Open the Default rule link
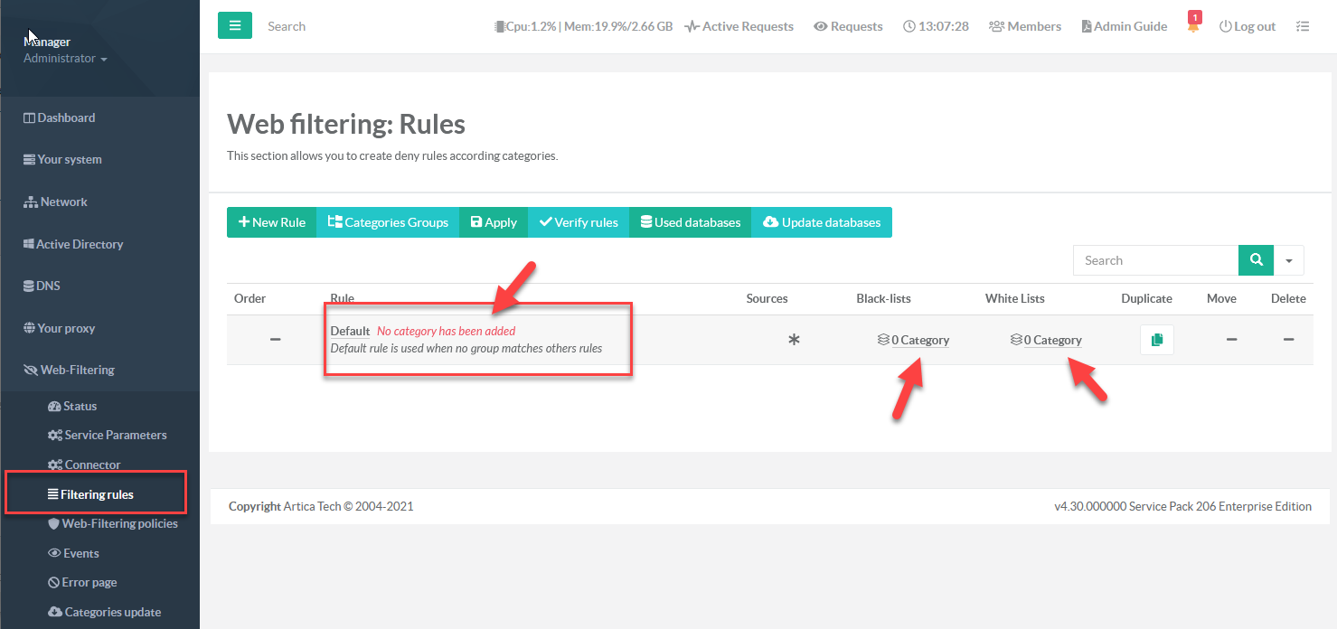The height and width of the screenshot is (629, 1337). pyautogui.click(x=350, y=331)
